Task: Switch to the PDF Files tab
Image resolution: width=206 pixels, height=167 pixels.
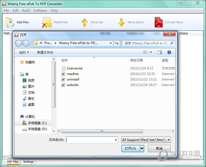Action: [13, 162]
